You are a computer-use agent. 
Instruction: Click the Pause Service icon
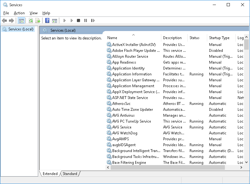pos(85,20)
